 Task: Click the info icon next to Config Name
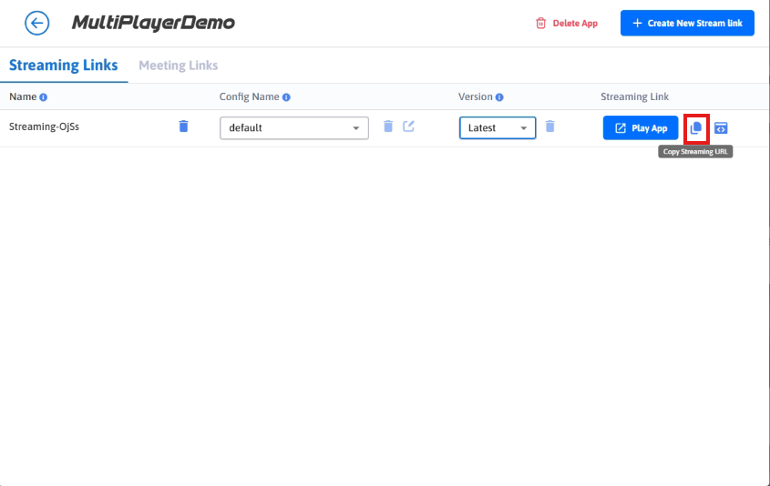click(x=286, y=97)
